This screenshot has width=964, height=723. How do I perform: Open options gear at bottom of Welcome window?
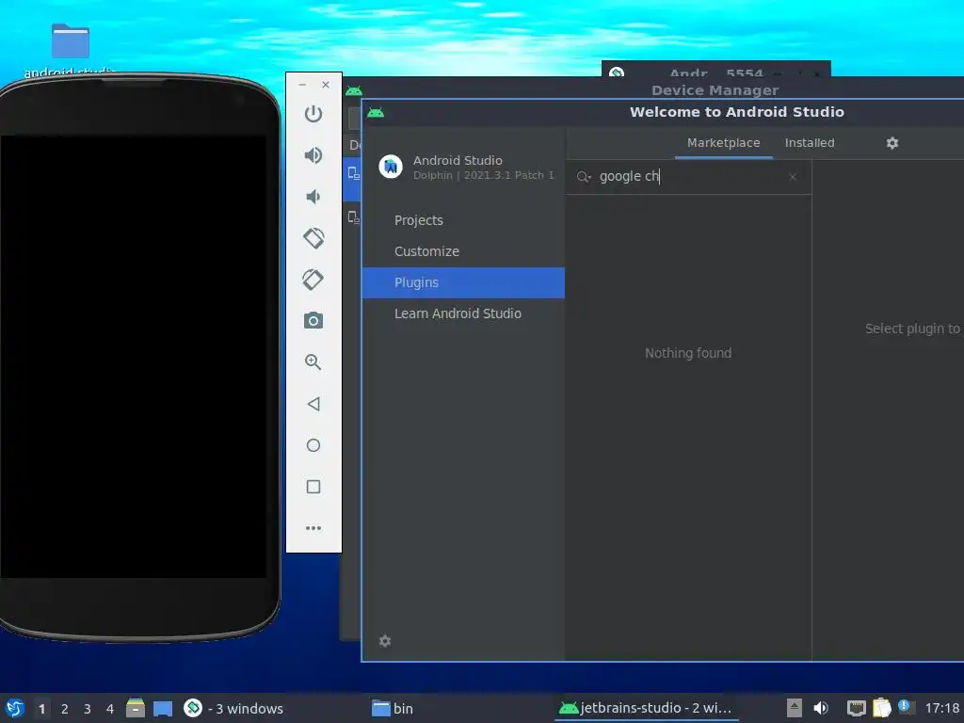point(385,641)
